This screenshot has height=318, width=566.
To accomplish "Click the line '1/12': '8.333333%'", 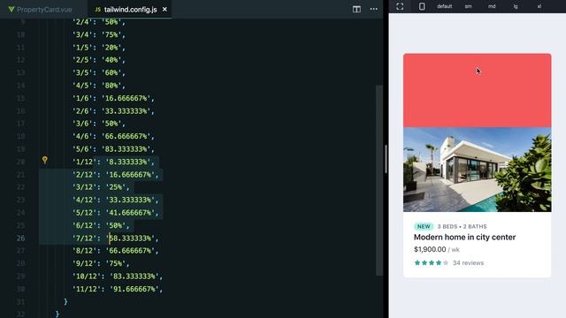I will (114, 162).
